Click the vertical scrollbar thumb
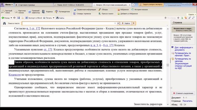Image resolution: width=197 pixels, height=110 pixels. point(168,65)
